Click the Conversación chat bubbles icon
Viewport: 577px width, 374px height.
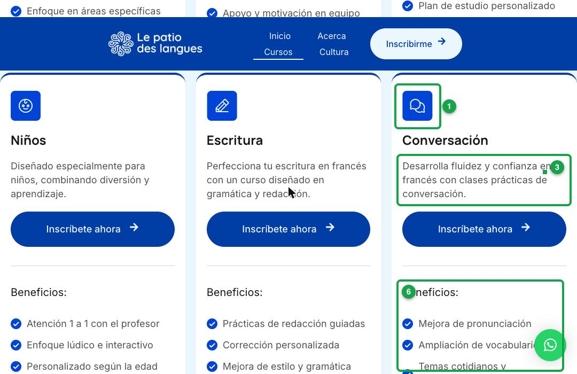pos(417,106)
